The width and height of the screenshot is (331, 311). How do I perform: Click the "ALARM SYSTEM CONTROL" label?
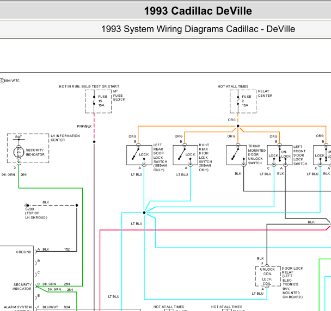(x=18, y=309)
